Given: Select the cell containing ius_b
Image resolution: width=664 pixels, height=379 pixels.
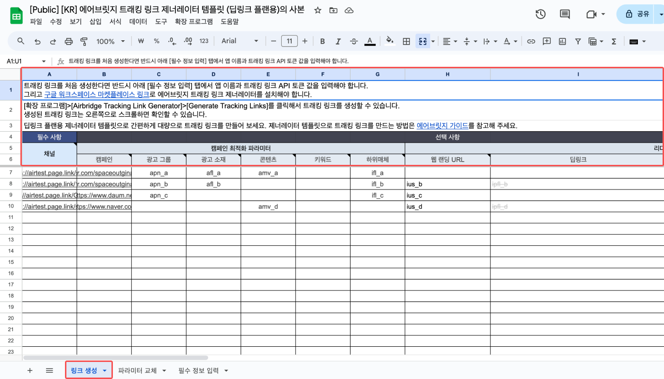Looking at the screenshot, I should (448, 184).
